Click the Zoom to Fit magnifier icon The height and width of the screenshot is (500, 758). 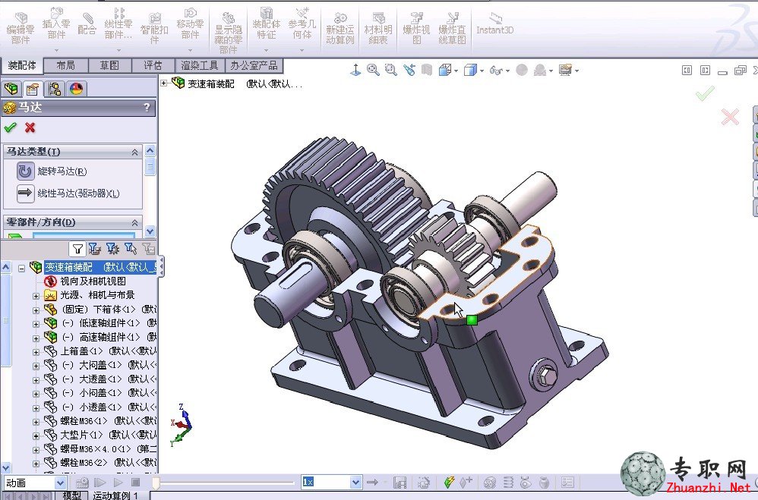coord(373,71)
